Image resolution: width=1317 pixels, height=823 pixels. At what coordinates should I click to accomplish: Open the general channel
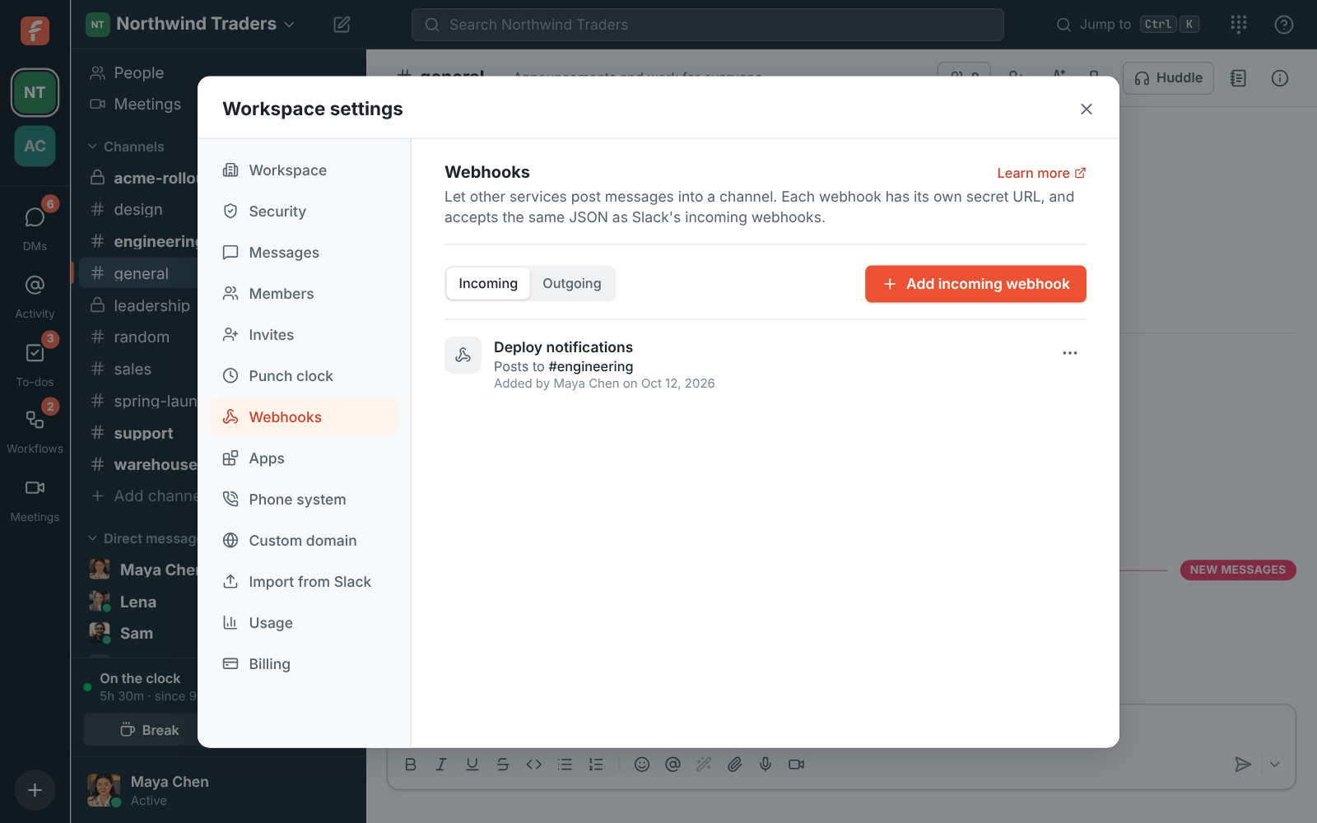(138, 273)
